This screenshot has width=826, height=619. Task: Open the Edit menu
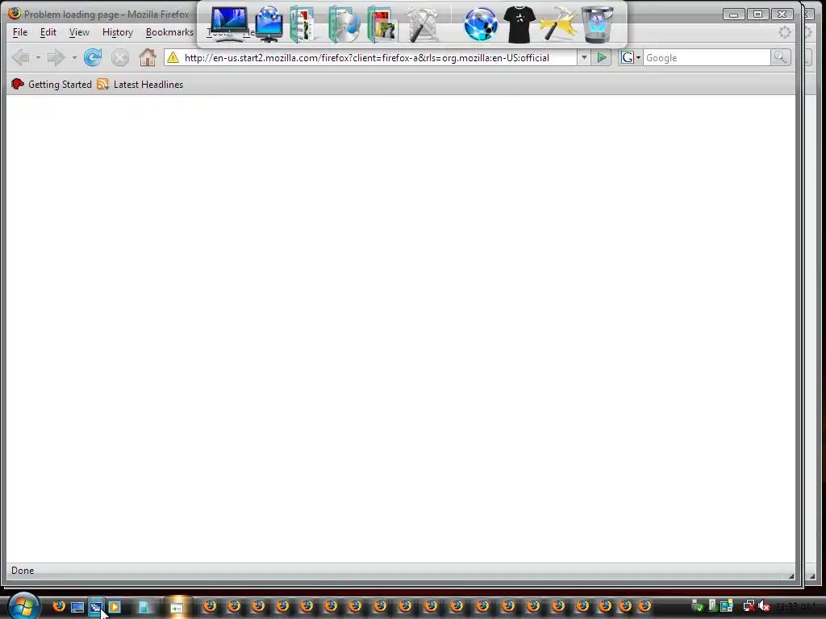click(48, 32)
